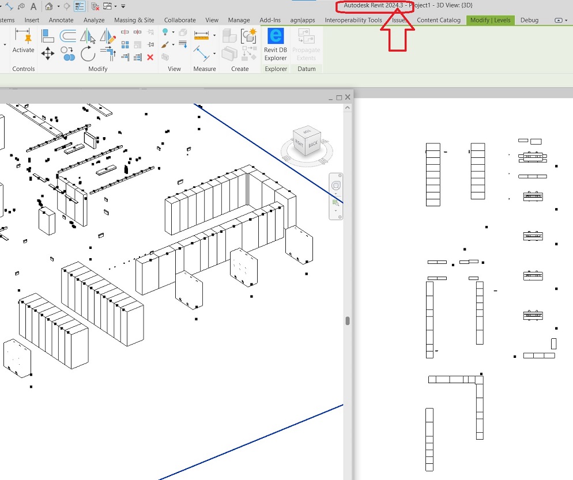Click the 3D view vertical scrollbar thumb
Screen dimensions: 573x480
348,321
